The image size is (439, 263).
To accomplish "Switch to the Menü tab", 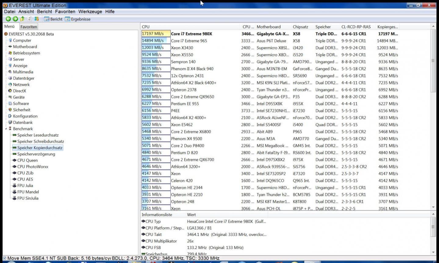I will (x=9, y=26).
